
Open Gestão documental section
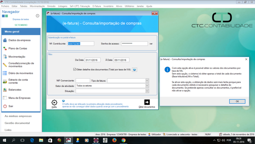click(17, 123)
